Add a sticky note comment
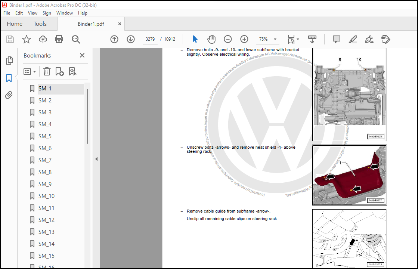The image size is (418, 269). (x=337, y=39)
